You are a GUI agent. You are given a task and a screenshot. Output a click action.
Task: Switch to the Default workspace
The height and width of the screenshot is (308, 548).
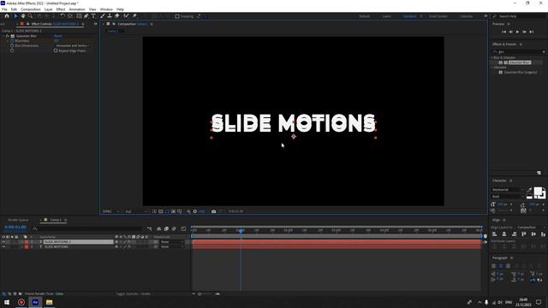tap(364, 16)
